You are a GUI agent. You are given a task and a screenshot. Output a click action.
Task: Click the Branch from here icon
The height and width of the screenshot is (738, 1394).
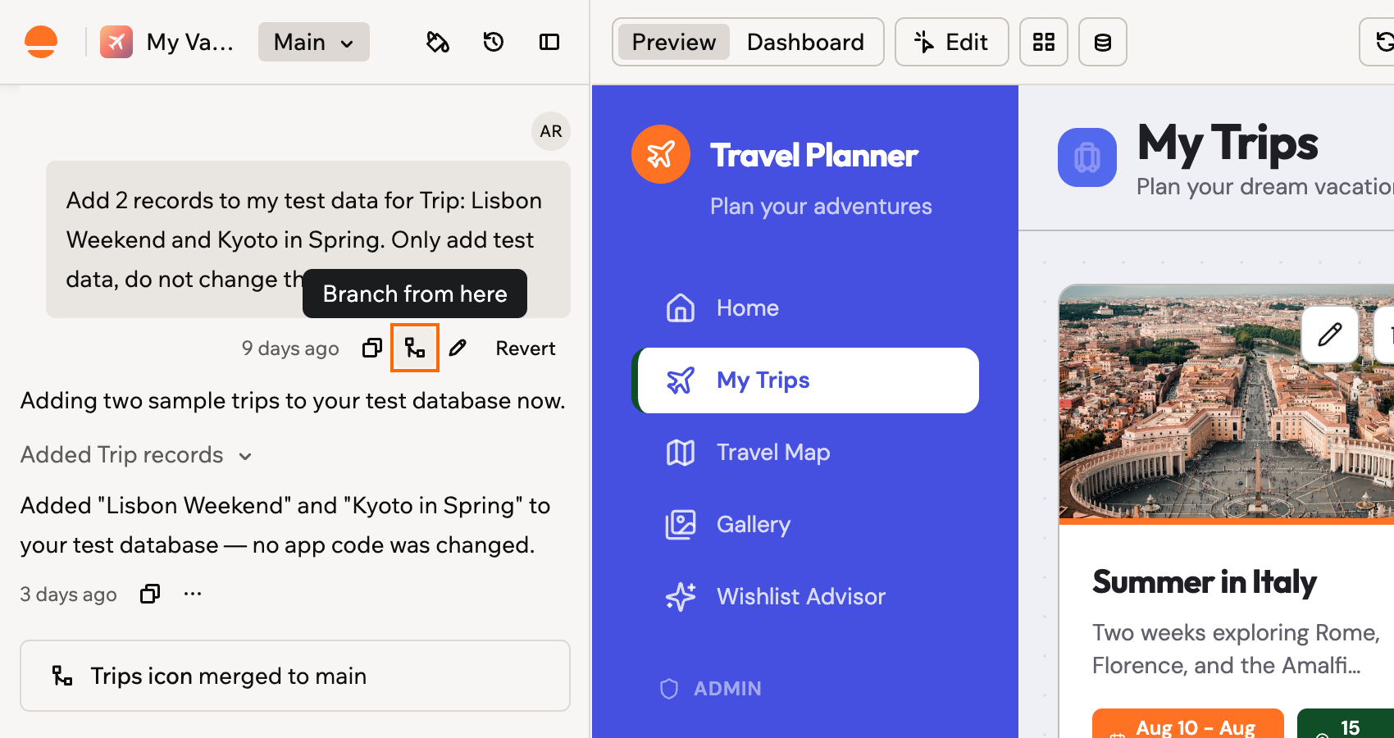[415, 348]
